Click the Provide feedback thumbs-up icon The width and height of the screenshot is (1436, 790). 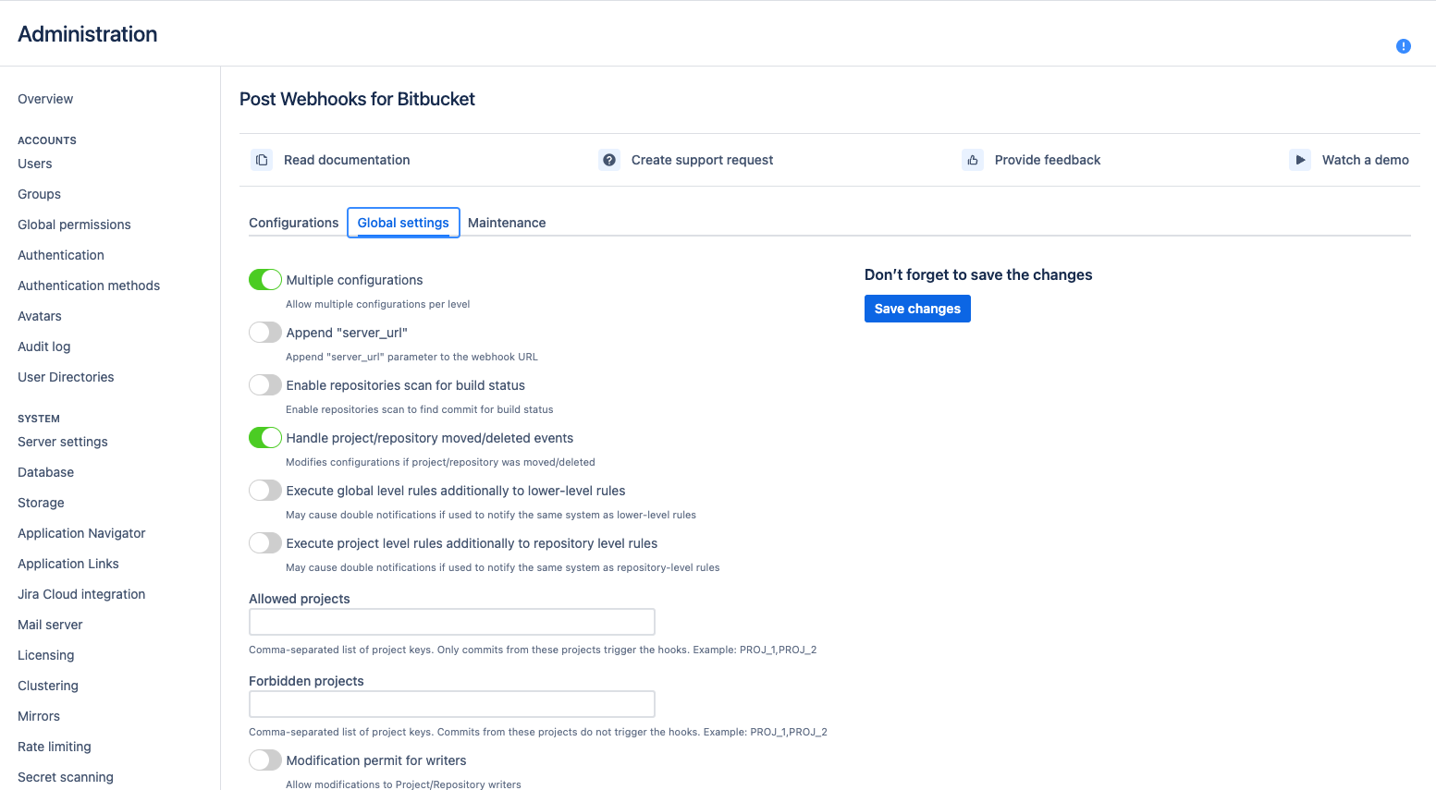[973, 160]
